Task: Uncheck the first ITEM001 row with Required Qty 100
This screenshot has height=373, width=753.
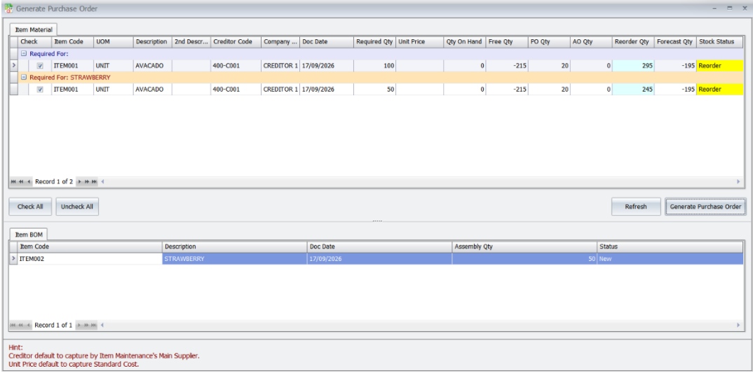Action: [x=41, y=66]
